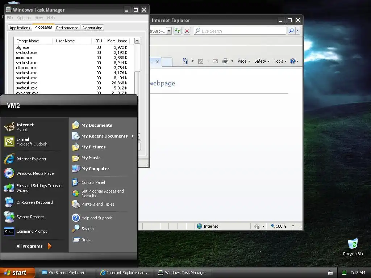Click the Read Mail icon in Internet Explorer
The image size is (371, 278).
pos(215,61)
